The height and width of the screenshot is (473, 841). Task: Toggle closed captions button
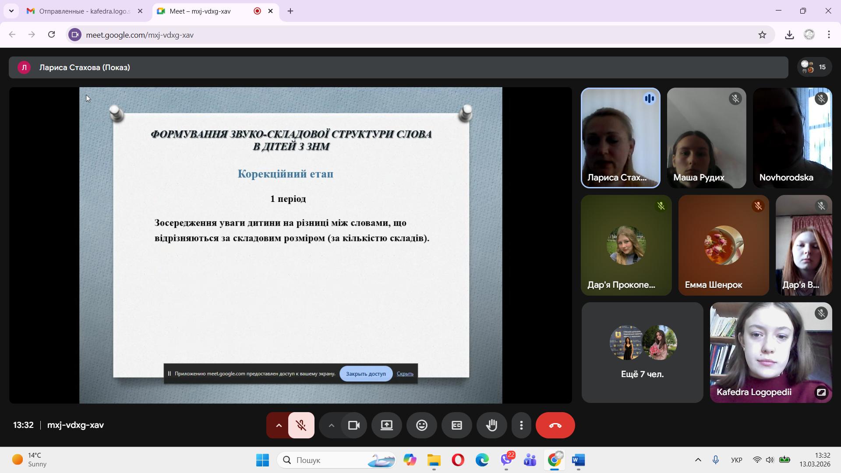coord(456,425)
